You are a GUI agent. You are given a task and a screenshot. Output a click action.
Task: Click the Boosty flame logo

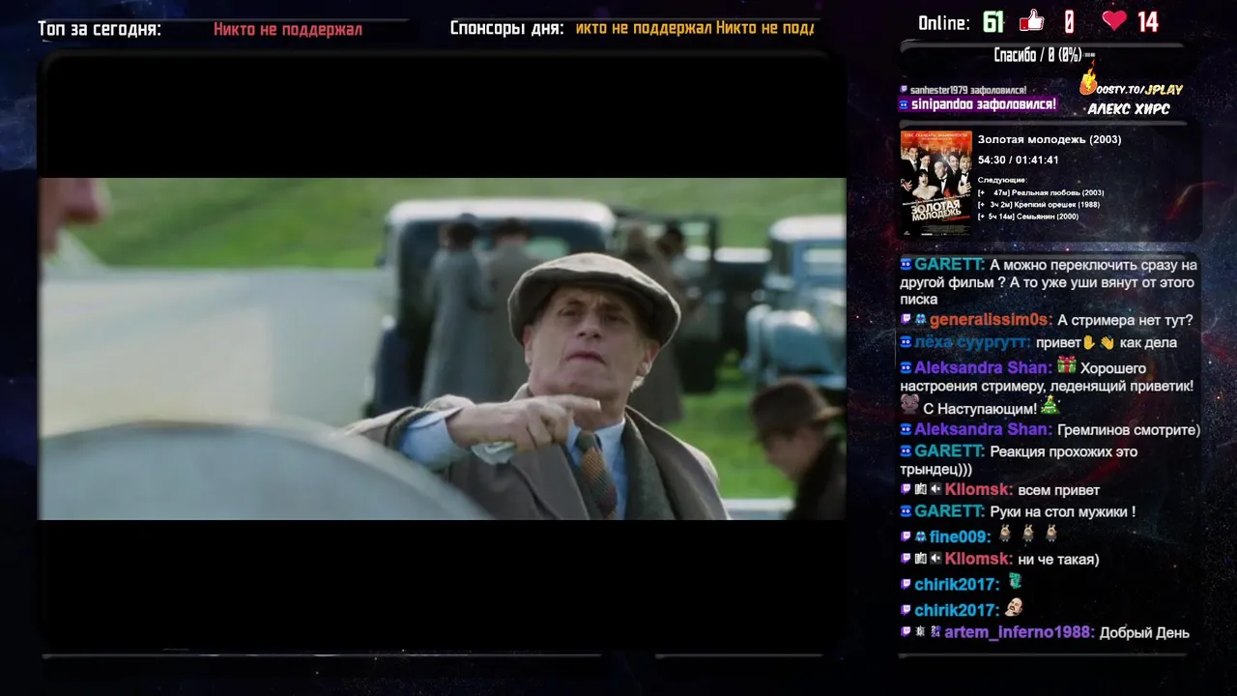[x=1089, y=81]
